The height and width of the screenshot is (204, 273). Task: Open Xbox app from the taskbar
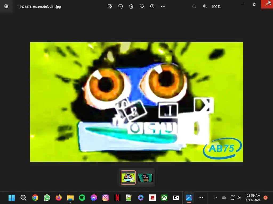[164, 198]
